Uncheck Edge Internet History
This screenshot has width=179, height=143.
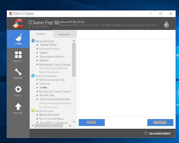pos(37,49)
